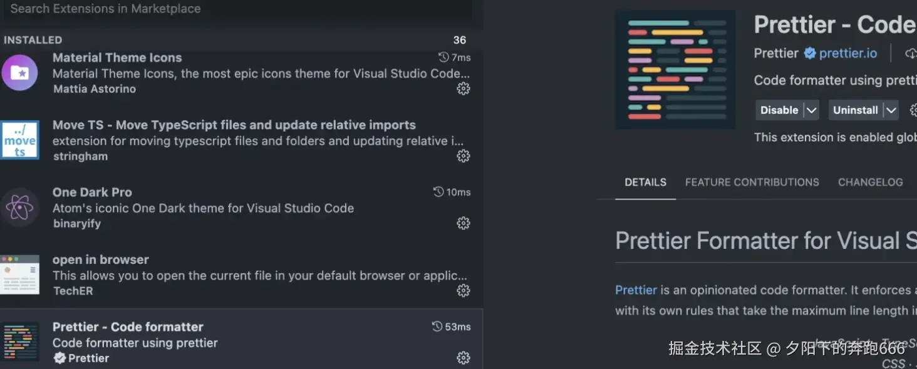Open manage gear for Material Theme Icons
This screenshot has width=917, height=369.
coord(464,89)
